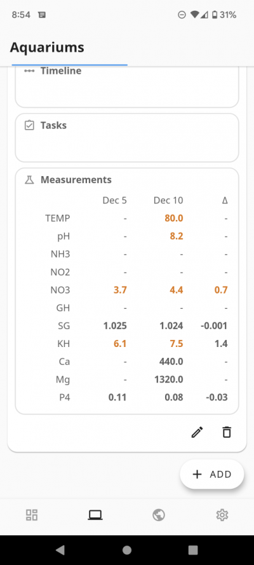
Task: Tap the Mg value 1320.0
Action: coord(171,380)
